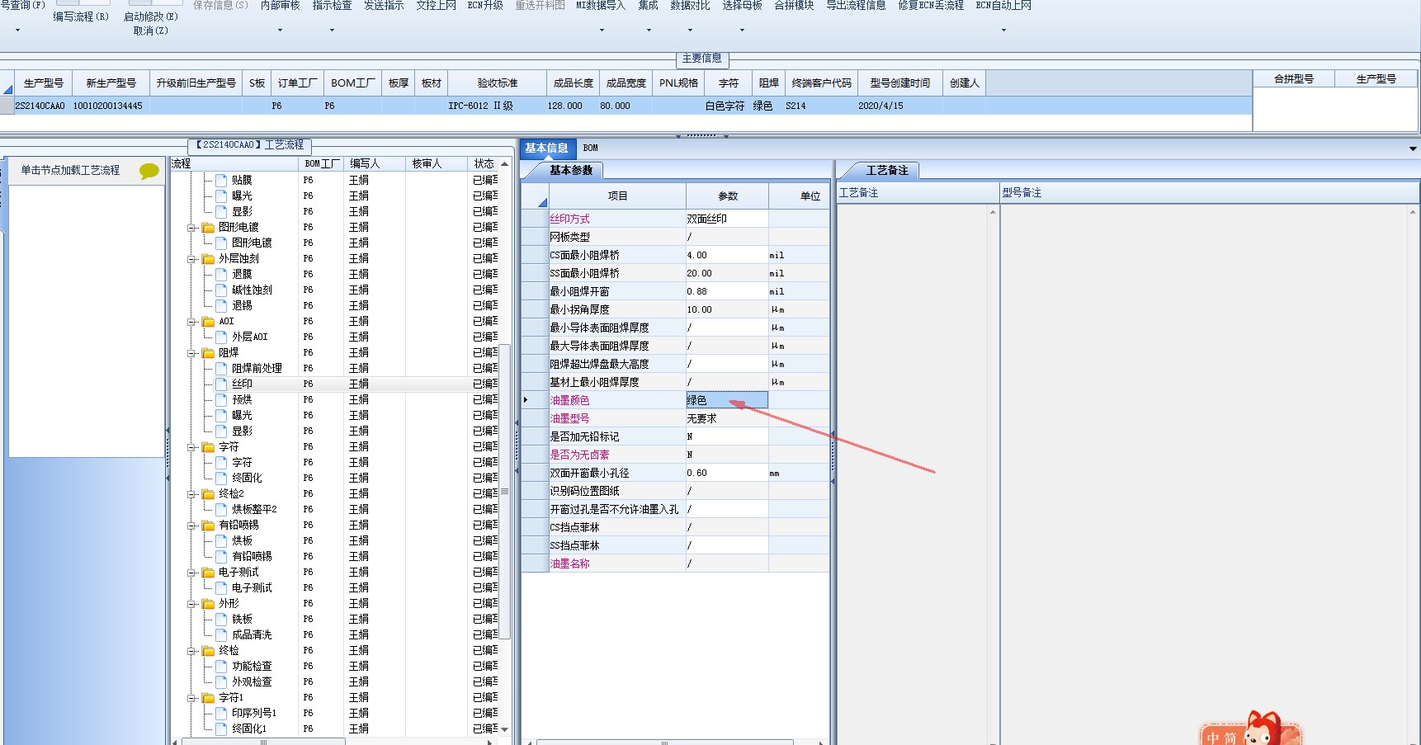The width and height of the screenshot is (1421, 745).
Task: Click the document icon beside 贴膜
Action: pyautogui.click(x=221, y=180)
